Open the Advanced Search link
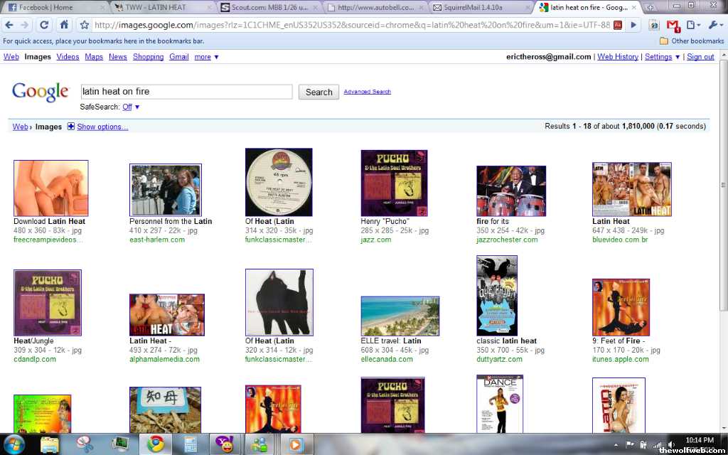The width and height of the screenshot is (728, 455). click(x=367, y=92)
